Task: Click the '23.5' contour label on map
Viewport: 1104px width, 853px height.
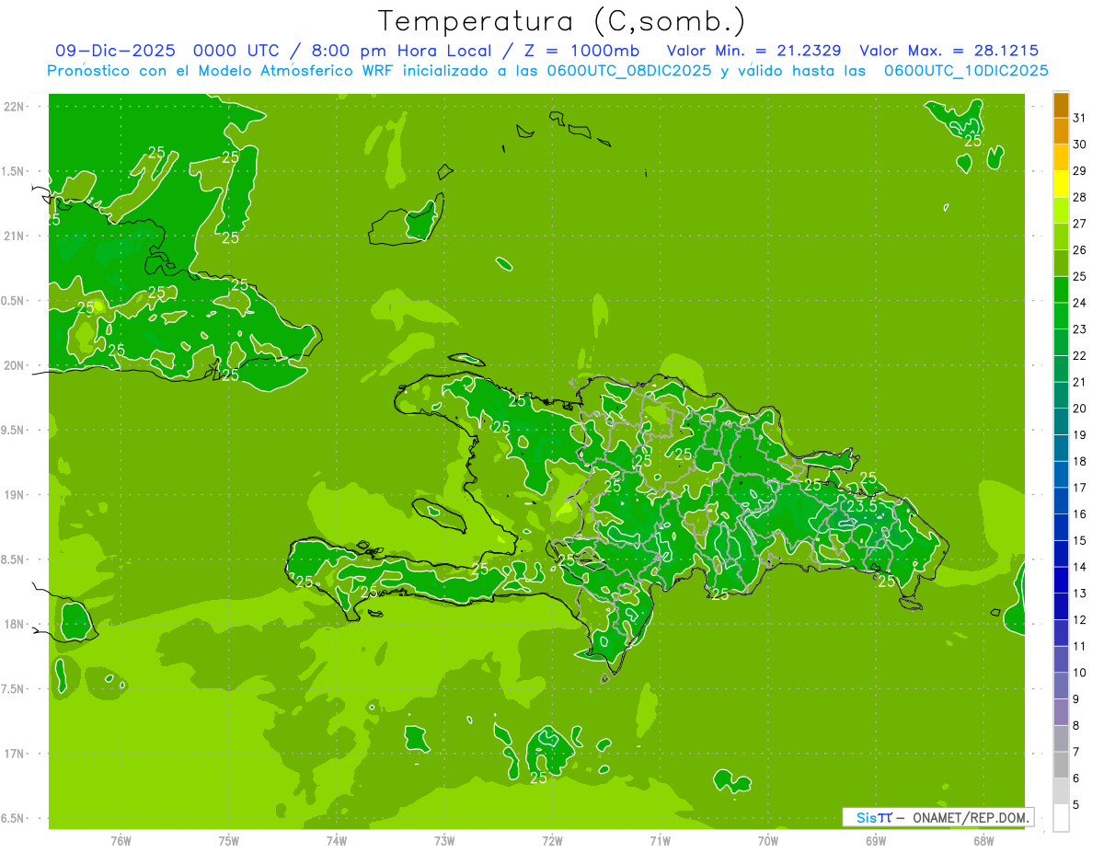Action: pos(861,506)
